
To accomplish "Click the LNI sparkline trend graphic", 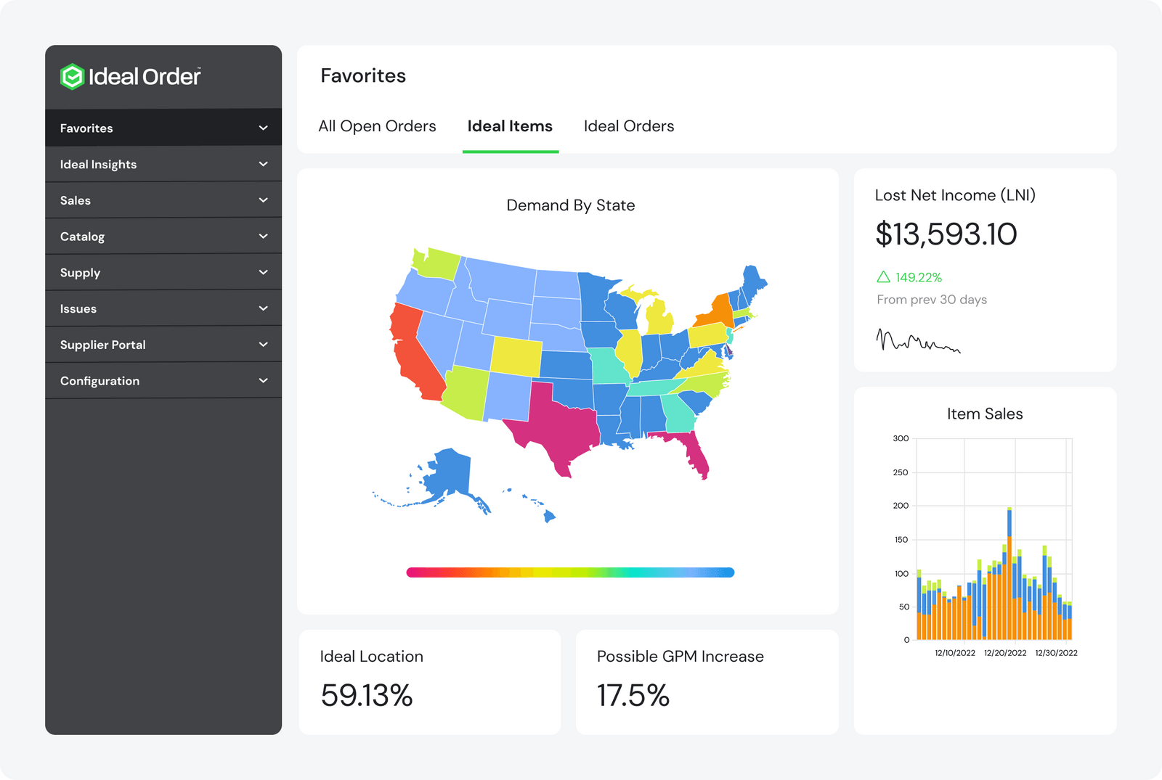I will [x=918, y=340].
